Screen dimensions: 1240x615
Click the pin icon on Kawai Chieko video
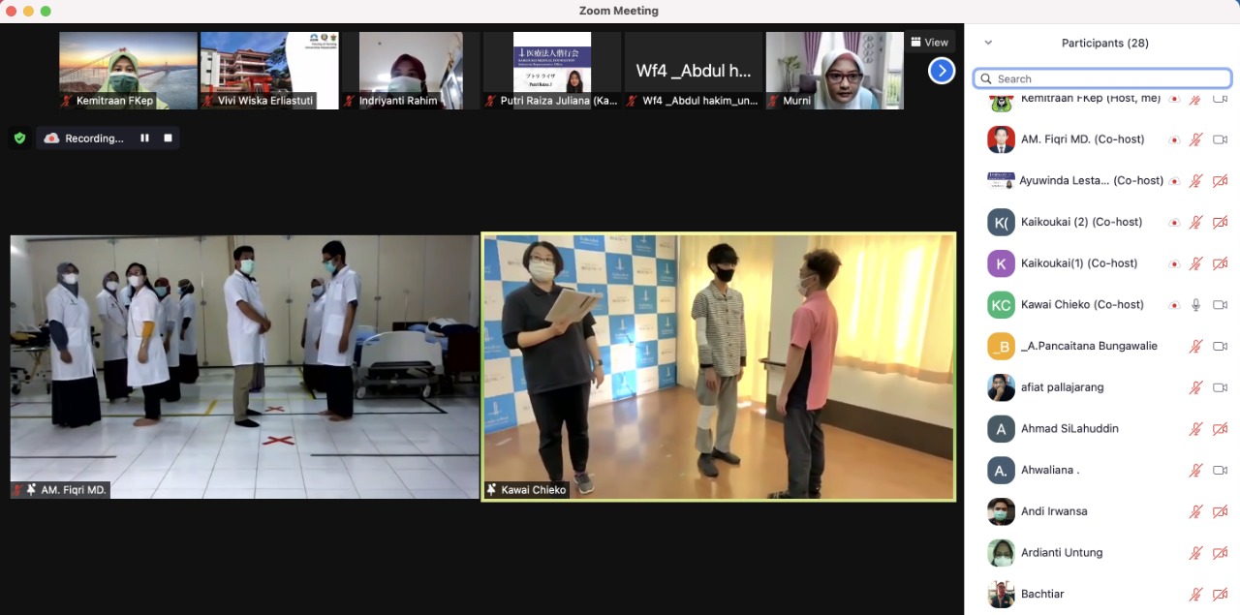[x=492, y=490]
